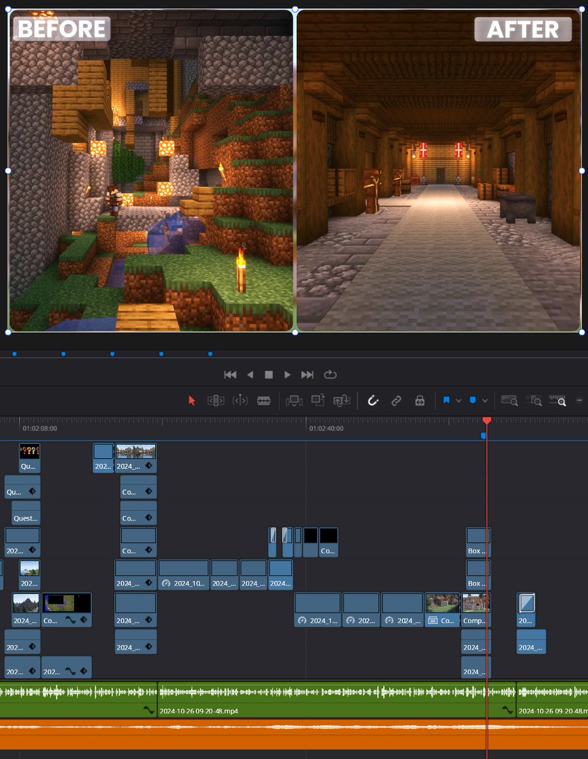This screenshot has height=759, width=588.
Task: Select the castle thumbnail 'Co...' compound clip
Action: click(442, 610)
